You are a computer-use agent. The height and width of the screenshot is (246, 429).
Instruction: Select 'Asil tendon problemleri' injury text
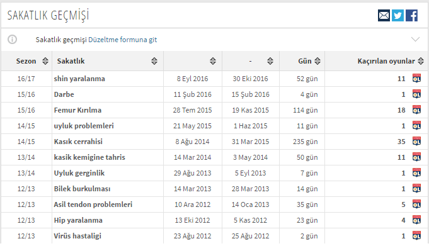pos(93,204)
